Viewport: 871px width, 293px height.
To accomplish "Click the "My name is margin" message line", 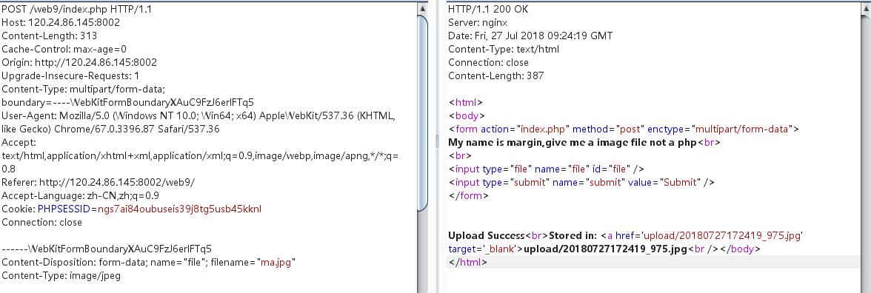I will click(585, 143).
